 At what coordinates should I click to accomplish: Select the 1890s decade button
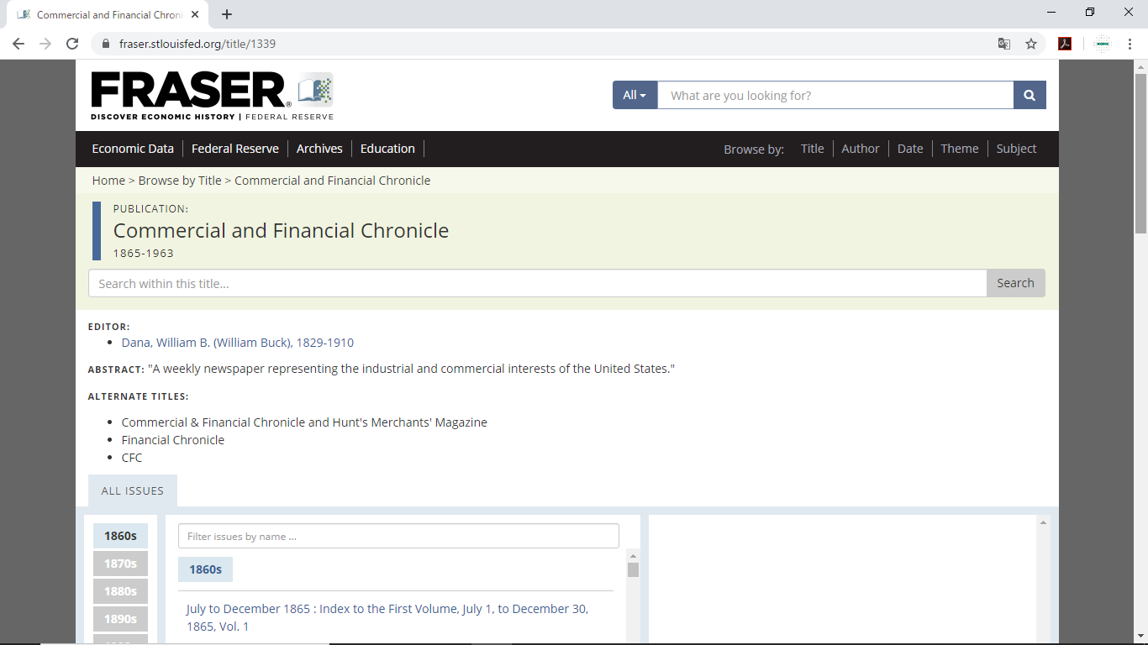pyautogui.click(x=120, y=619)
